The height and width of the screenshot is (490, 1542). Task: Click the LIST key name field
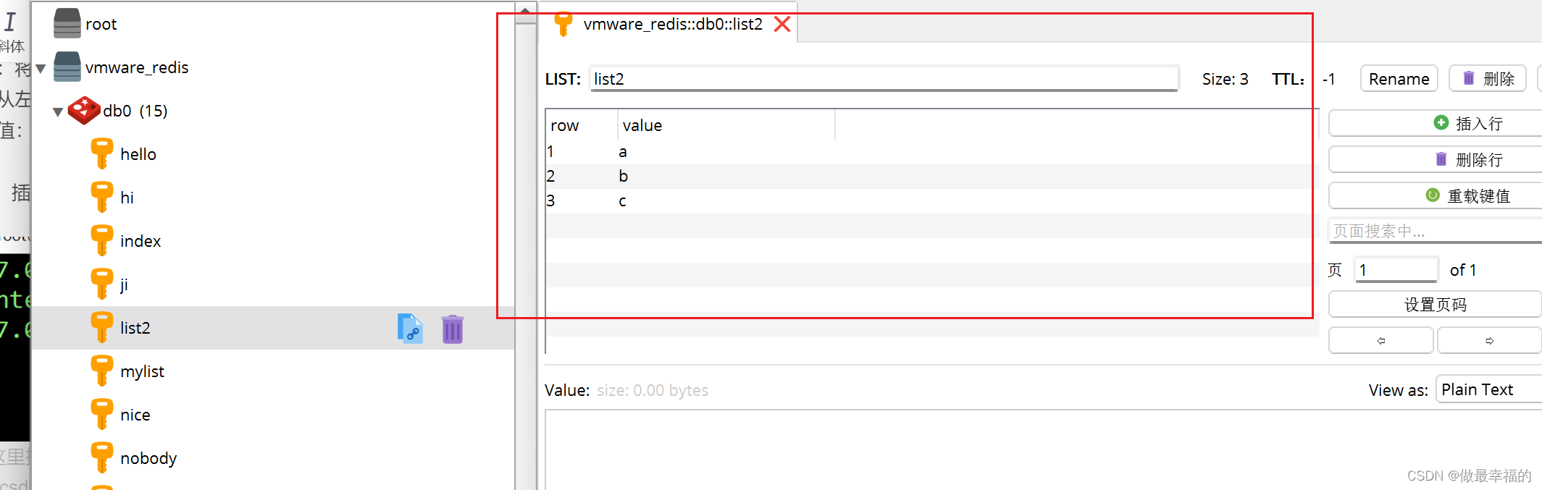(884, 78)
